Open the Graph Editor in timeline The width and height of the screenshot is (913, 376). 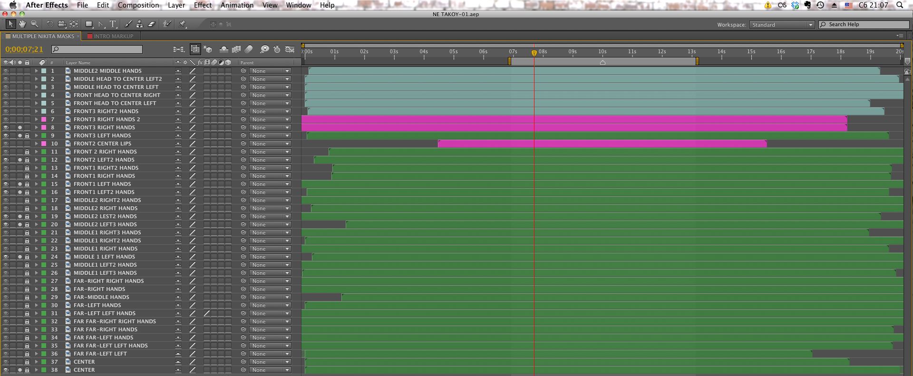point(290,49)
